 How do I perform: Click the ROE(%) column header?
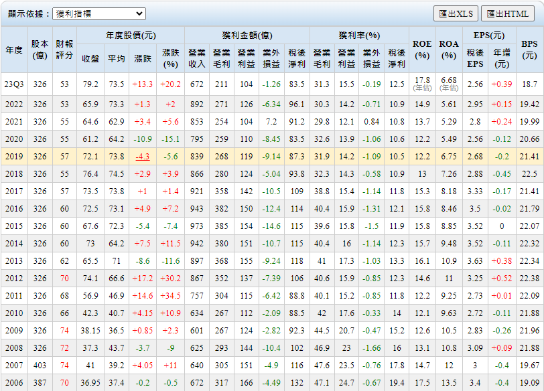click(422, 50)
